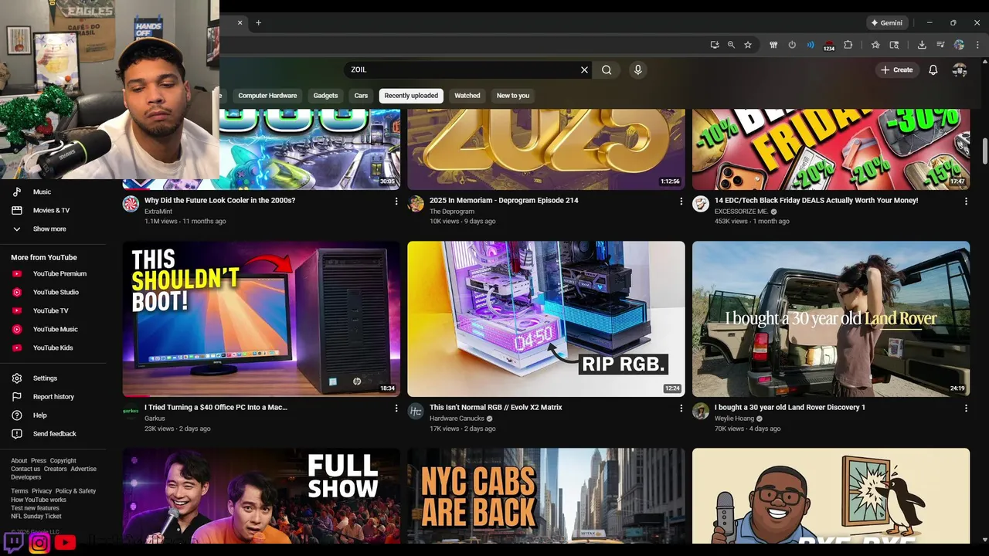Select the Cars filter chip

(x=361, y=96)
